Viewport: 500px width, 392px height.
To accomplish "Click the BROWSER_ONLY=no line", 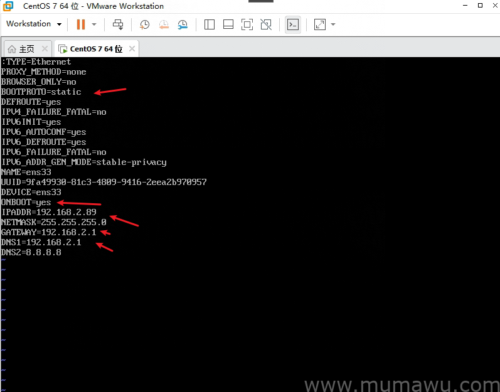I will click(39, 82).
